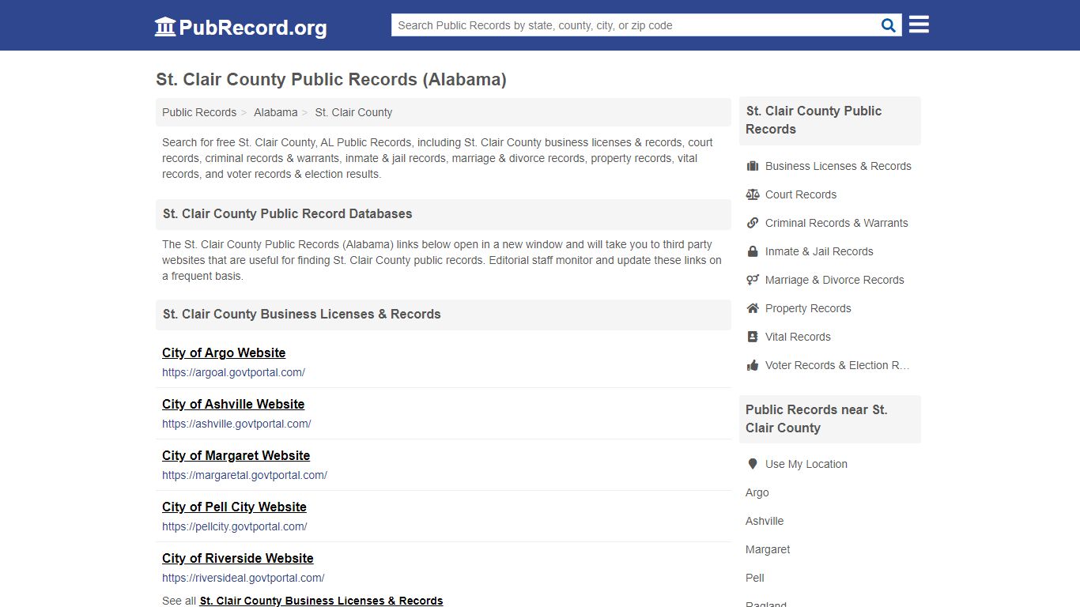The height and width of the screenshot is (607, 1080).
Task: See all St. Clair County Business Licenses & Records
Action: point(321,601)
